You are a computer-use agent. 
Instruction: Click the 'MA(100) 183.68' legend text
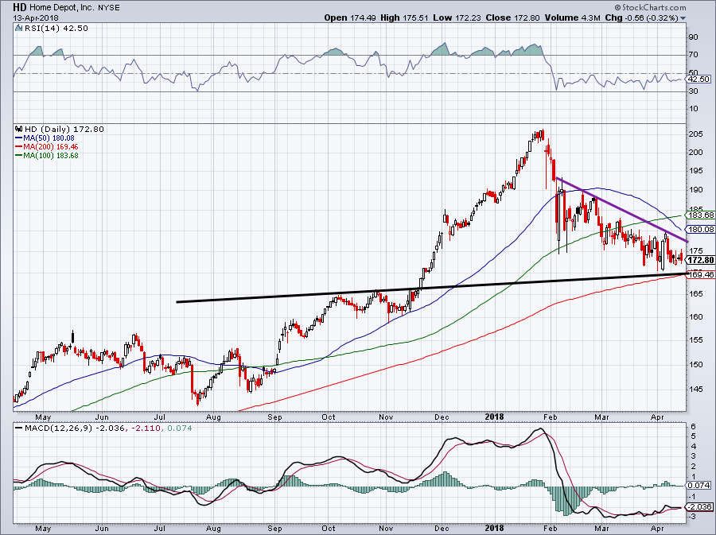[x=51, y=156]
